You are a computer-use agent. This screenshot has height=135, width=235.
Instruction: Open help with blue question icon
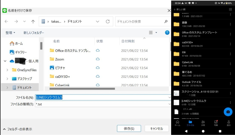pos(167,33)
